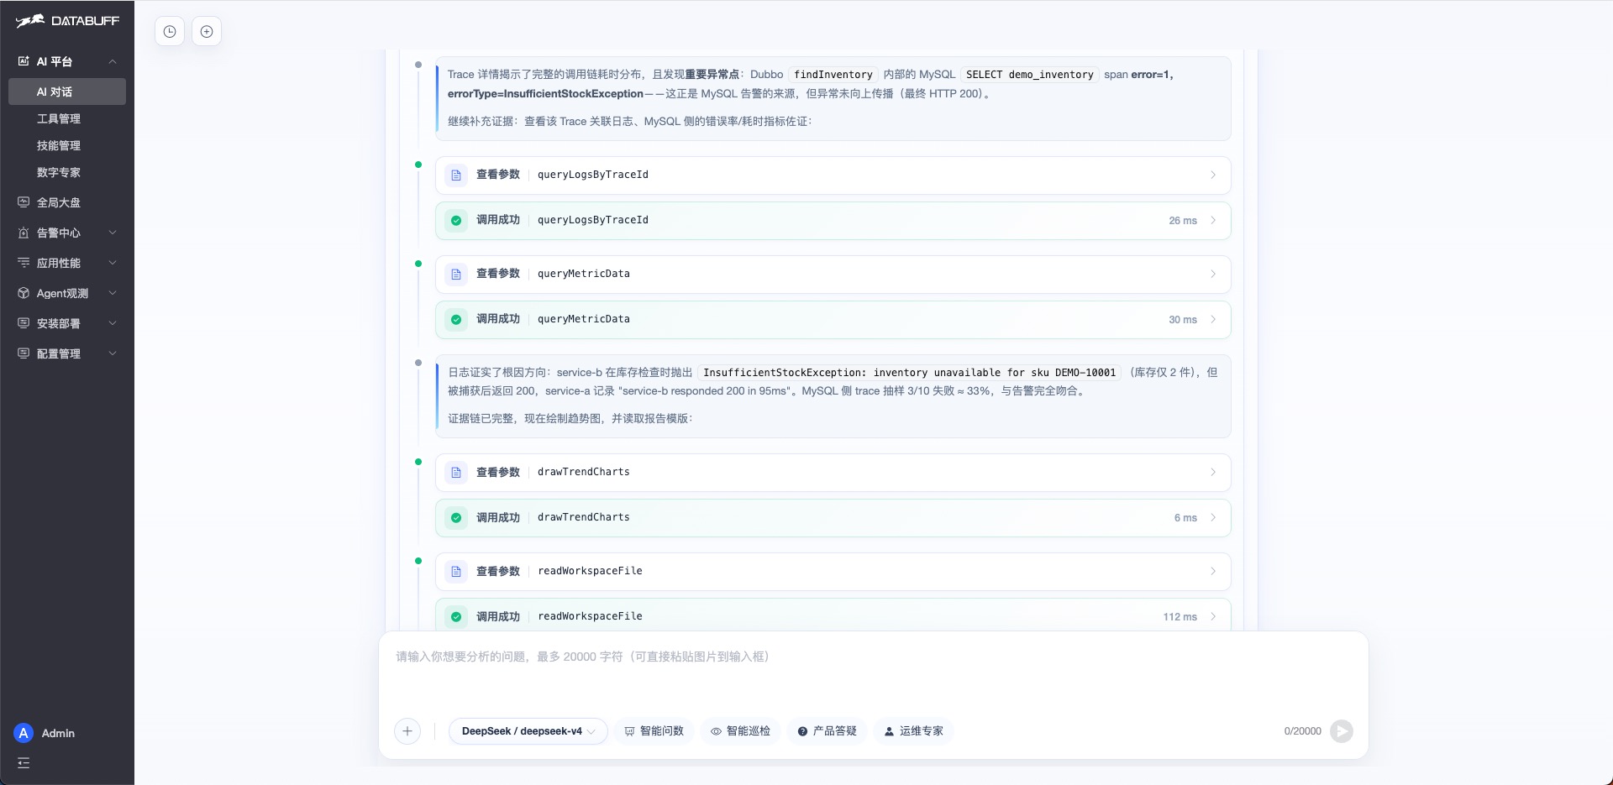Expand 查看参数 drawTrendCharts row chevron

click(x=1213, y=472)
